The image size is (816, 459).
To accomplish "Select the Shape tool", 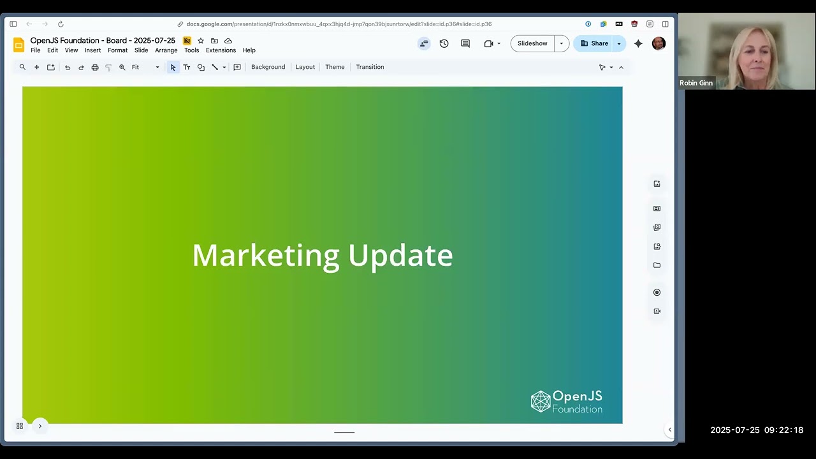I will pos(201,67).
